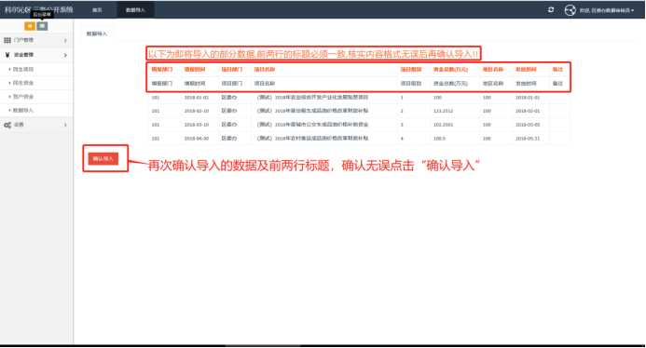Click the orange 填报时间 column header
The height and width of the screenshot is (348, 646).
[195, 70]
